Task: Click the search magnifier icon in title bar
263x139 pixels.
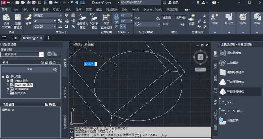Action: [x=164, y=2]
